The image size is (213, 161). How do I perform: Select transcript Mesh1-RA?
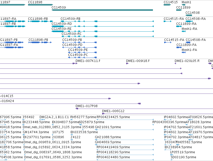coord(183,31)
